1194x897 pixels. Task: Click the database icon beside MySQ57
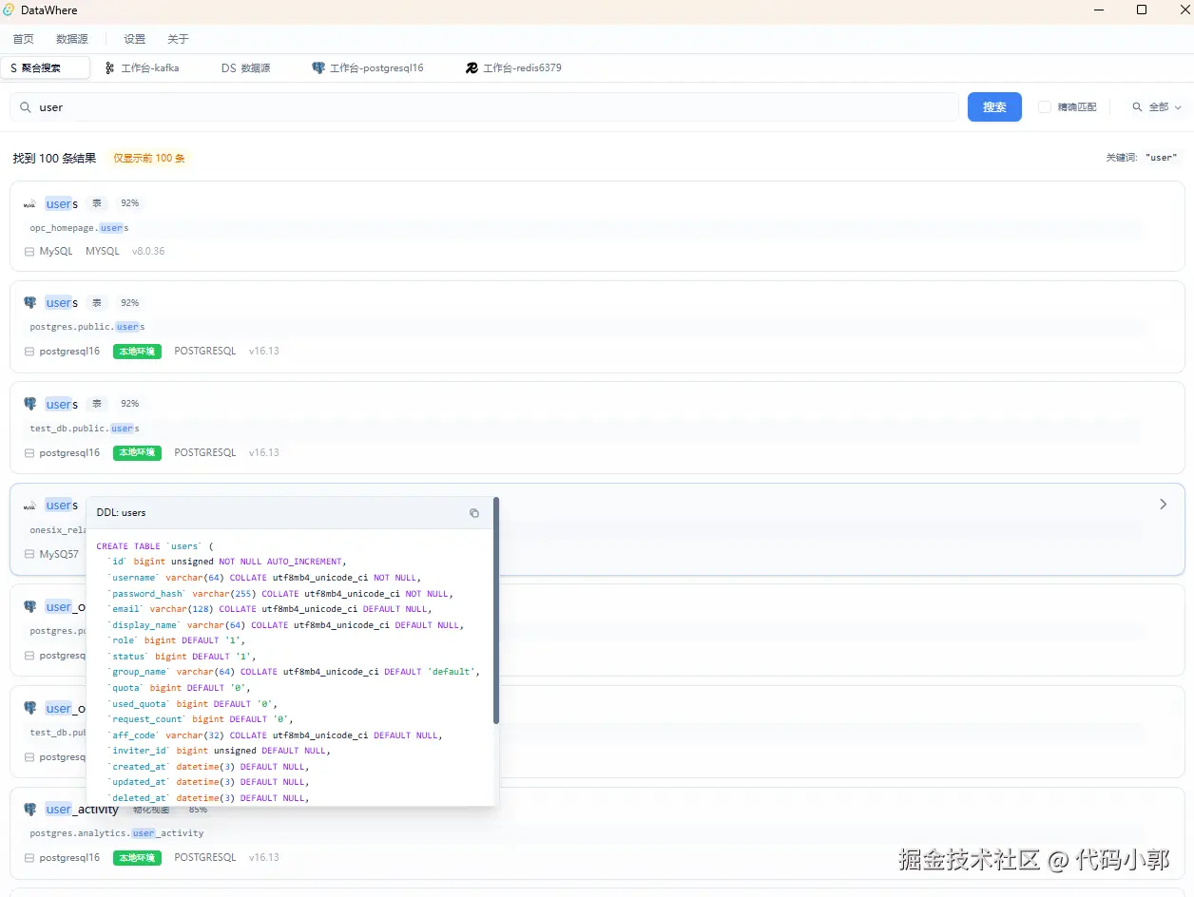(x=29, y=554)
